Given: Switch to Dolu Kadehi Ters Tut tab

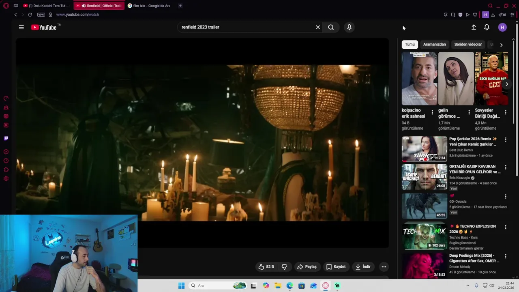Looking at the screenshot, I should click(x=47, y=6).
